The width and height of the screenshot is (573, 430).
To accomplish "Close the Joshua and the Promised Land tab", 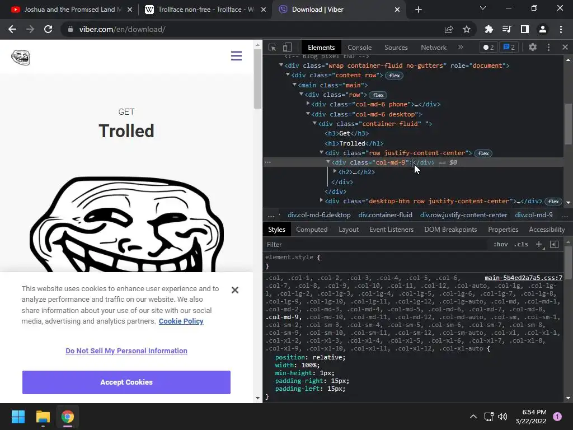I will pyautogui.click(x=130, y=10).
